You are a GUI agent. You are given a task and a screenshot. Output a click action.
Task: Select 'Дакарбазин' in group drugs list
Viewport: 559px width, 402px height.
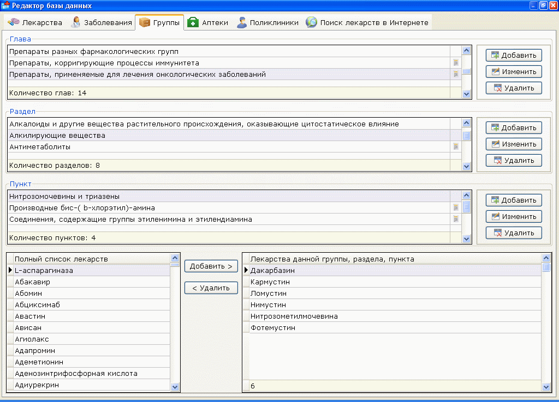click(395, 270)
